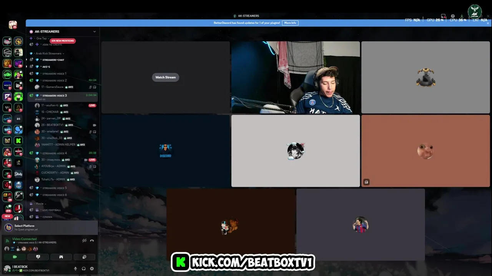Mute microphone in user panel
This screenshot has height=276, width=492.
pos(75,269)
